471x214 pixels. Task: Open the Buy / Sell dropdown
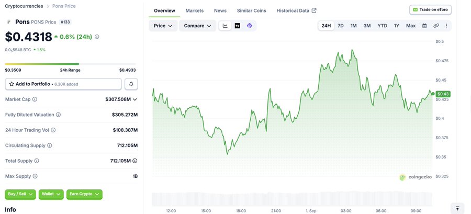tap(20, 194)
